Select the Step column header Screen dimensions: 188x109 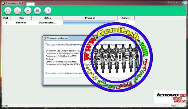(21, 18)
